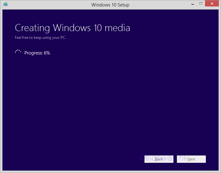
Task: Click the 'Creating Windows 10 media' heading
Action: 72,28
